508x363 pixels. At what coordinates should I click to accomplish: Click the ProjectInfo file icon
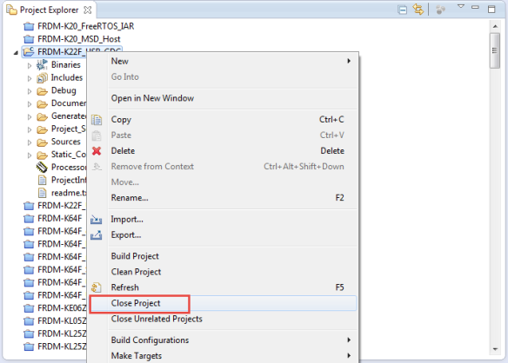[42, 180]
